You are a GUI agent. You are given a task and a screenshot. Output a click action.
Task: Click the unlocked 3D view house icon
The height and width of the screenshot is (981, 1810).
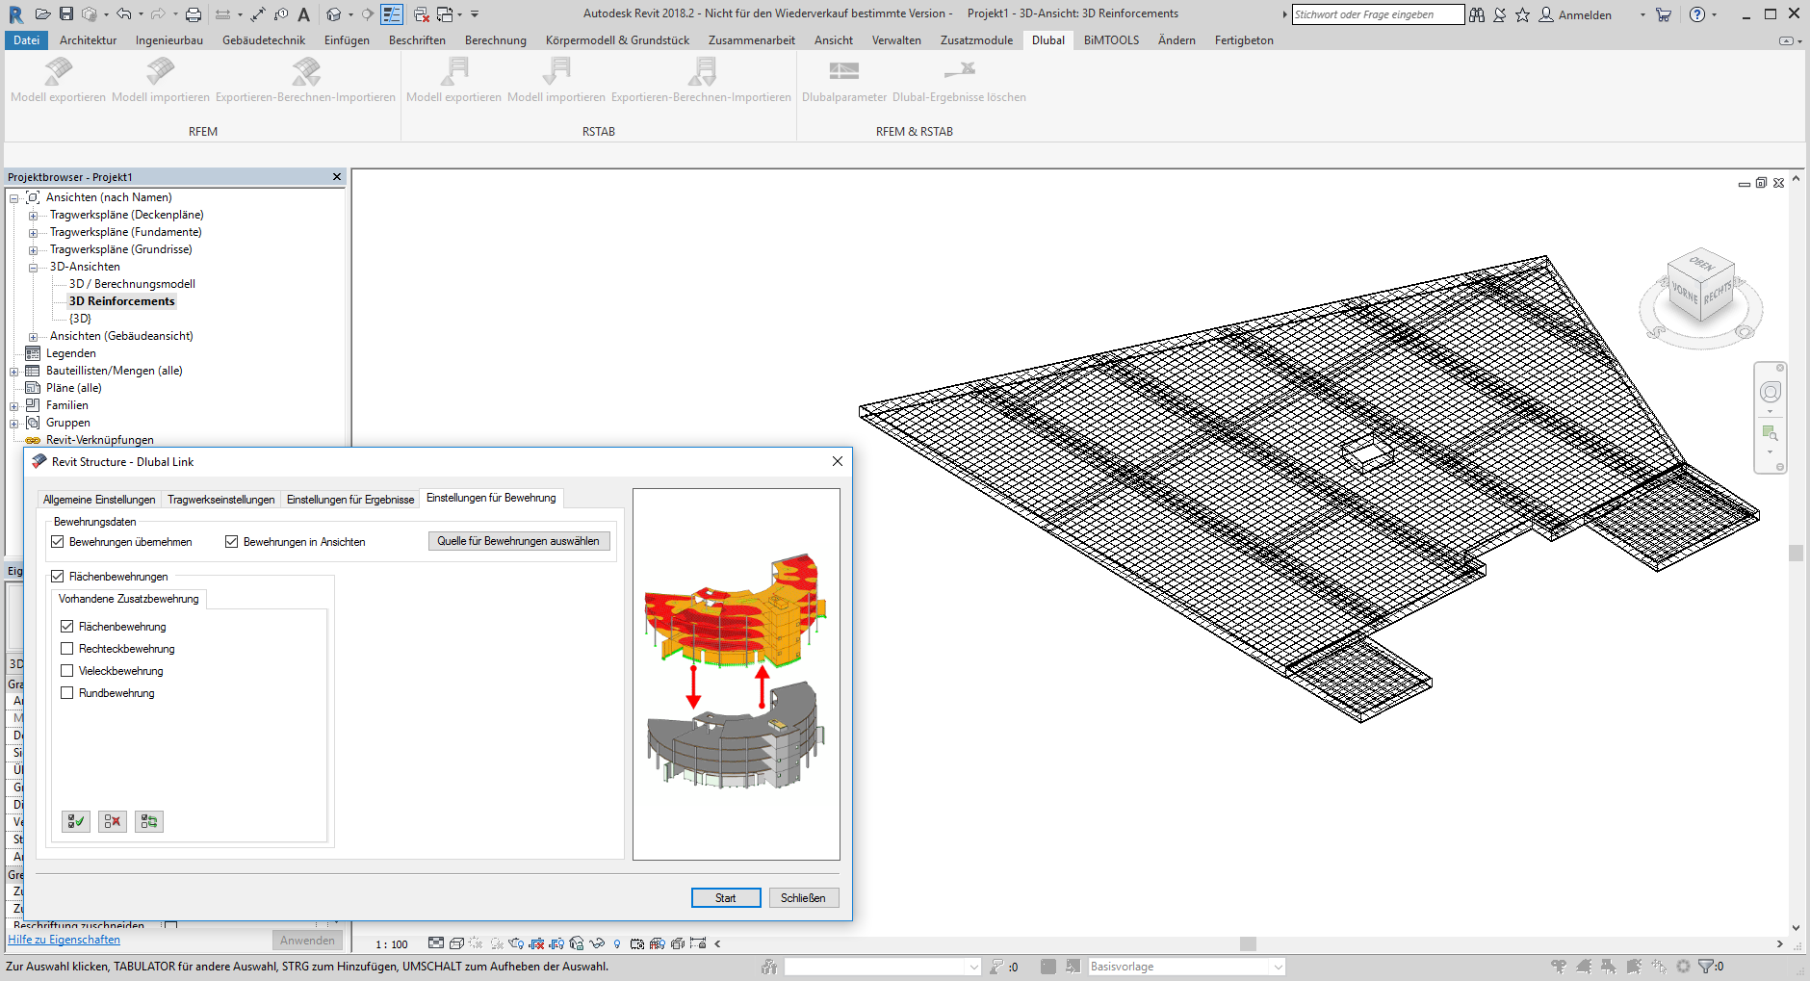(x=577, y=943)
